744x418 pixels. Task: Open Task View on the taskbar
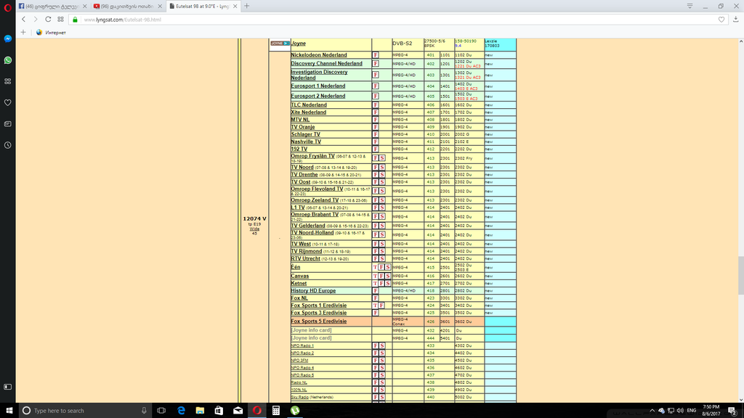(x=161, y=411)
